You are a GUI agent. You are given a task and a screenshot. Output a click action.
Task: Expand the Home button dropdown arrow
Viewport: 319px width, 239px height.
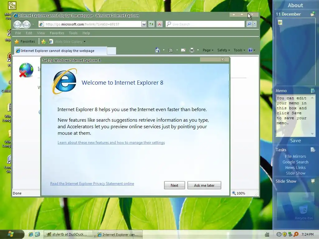coord(164,50)
